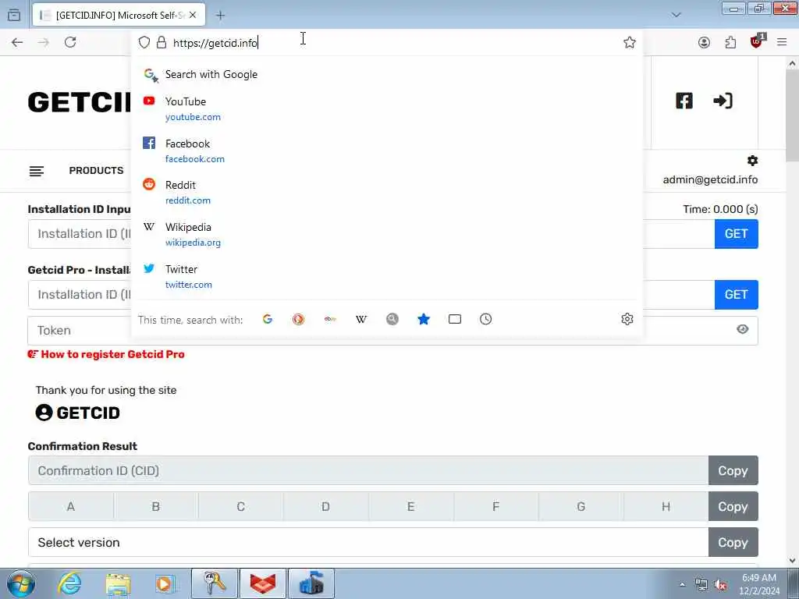
Task: Search this time with DuckDuckGo icon
Action: (299, 319)
